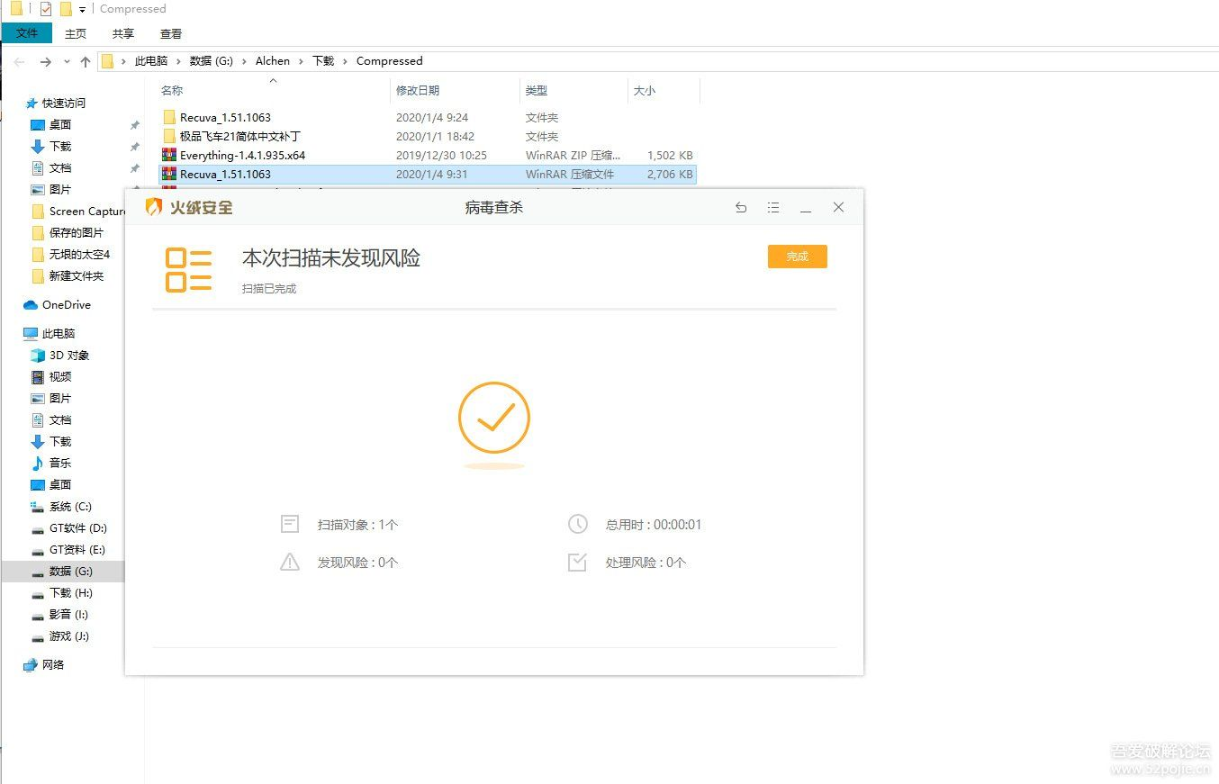Open the Huorong dialog menu list icon
Viewport: 1219px width, 784px height.
[x=773, y=207]
